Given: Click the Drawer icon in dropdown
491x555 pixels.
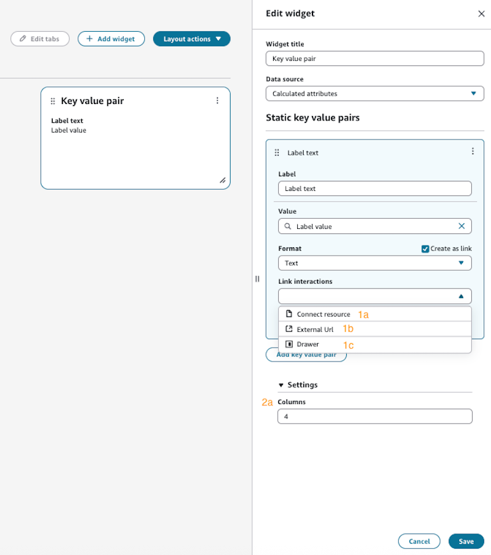Looking at the screenshot, I should (x=290, y=345).
